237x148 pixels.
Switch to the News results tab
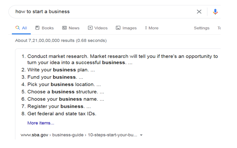[71, 28]
